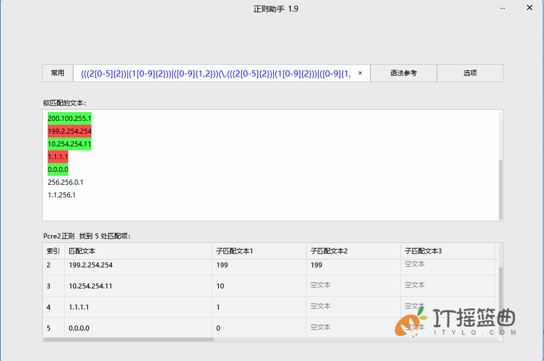This screenshot has width=544, height=361.
Task: Select the green 0.0.0.0 match text
Action: (57, 169)
